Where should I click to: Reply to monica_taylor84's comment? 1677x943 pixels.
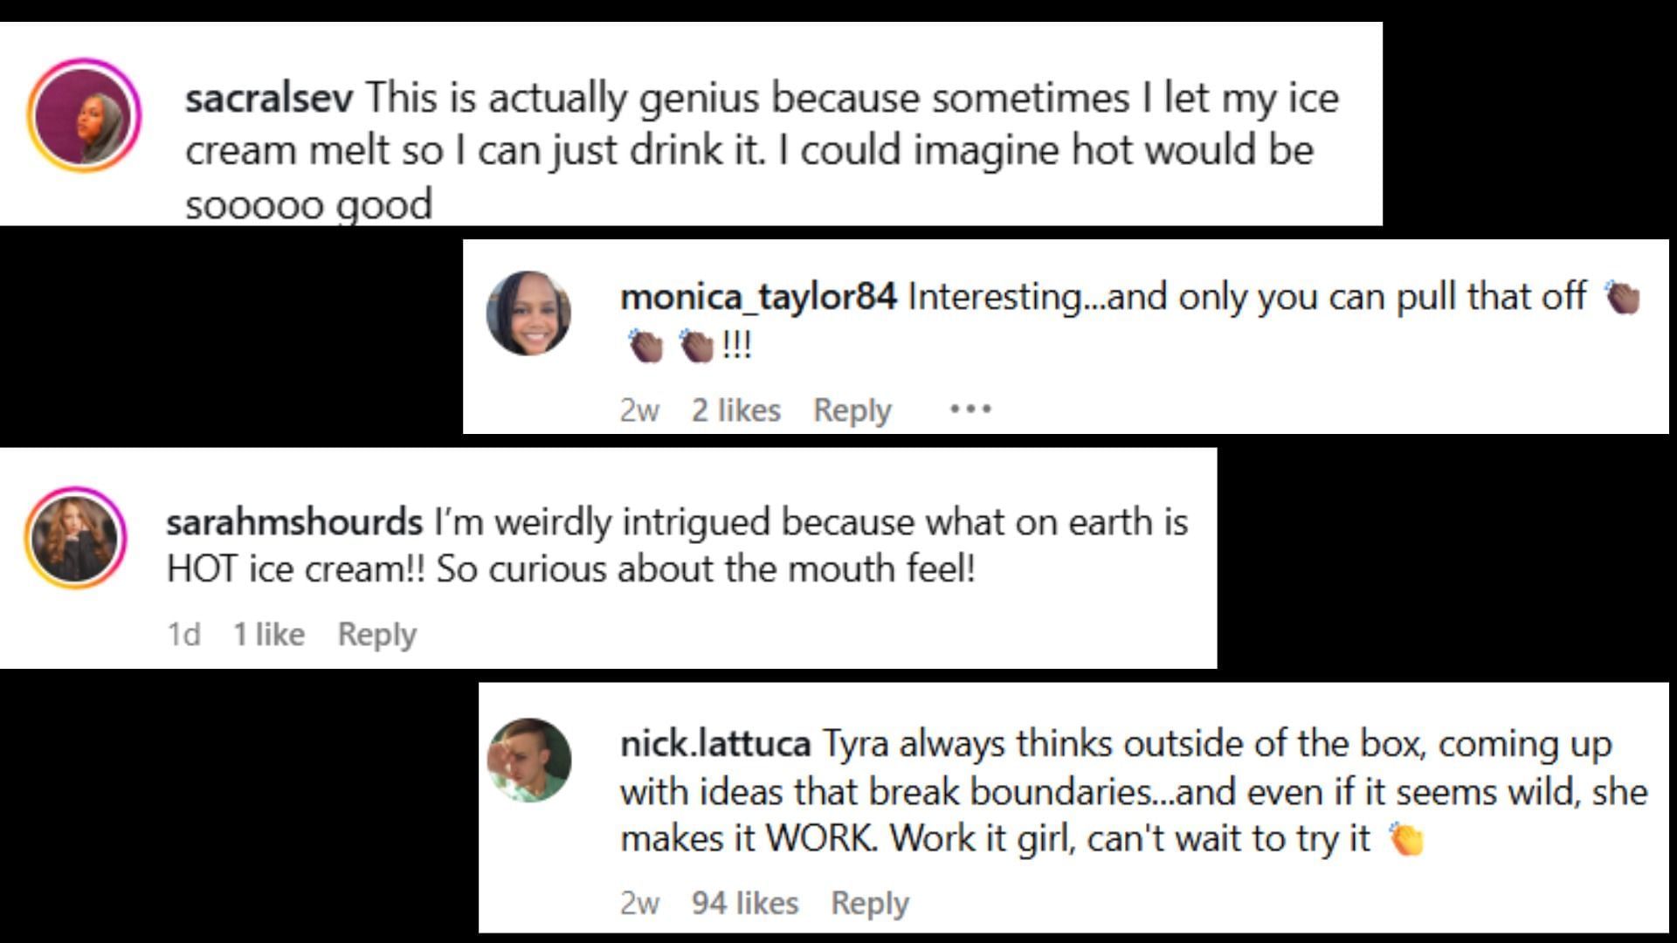click(x=852, y=410)
